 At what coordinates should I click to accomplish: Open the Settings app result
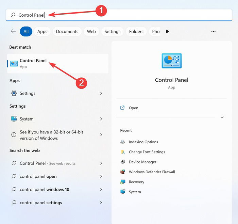(58, 93)
